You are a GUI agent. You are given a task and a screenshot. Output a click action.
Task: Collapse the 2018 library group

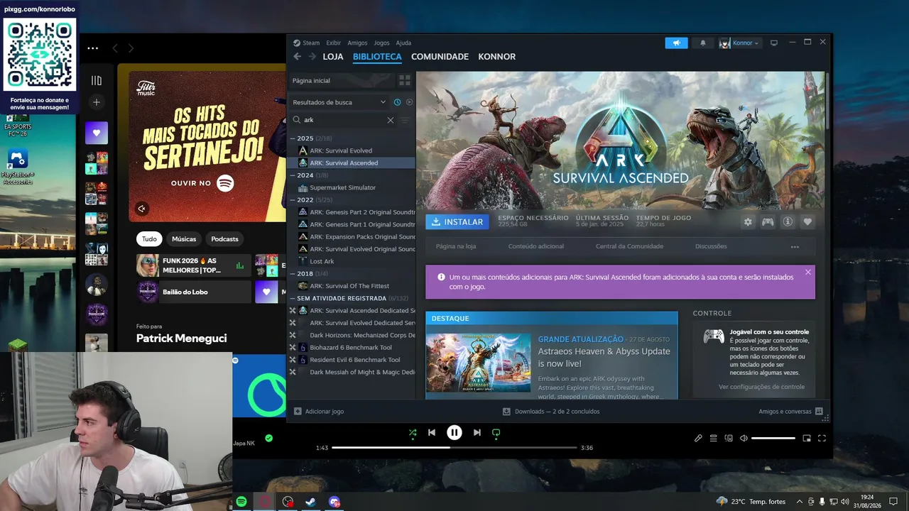point(293,273)
